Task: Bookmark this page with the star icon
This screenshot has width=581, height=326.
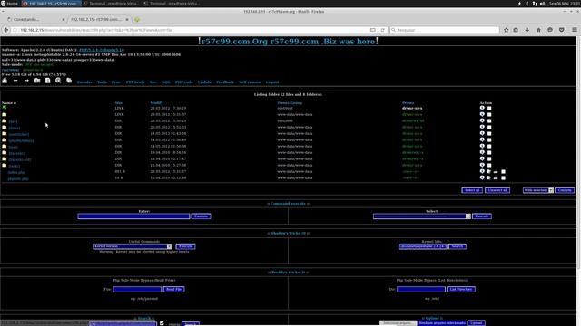Action: (x=507, y=30)
